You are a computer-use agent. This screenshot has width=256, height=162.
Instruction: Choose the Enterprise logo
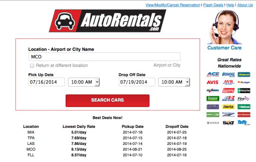click(244, 90)
